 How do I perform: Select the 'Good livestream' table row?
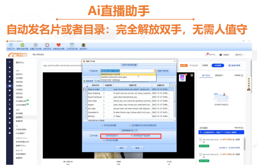pos(128,97)
